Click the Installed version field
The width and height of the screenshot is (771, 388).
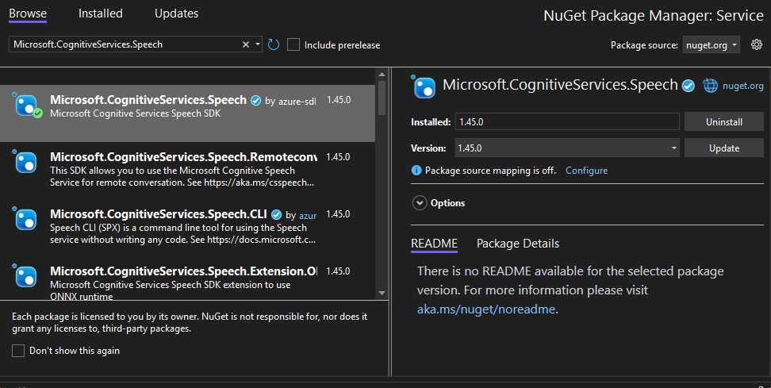coord(567,122)
